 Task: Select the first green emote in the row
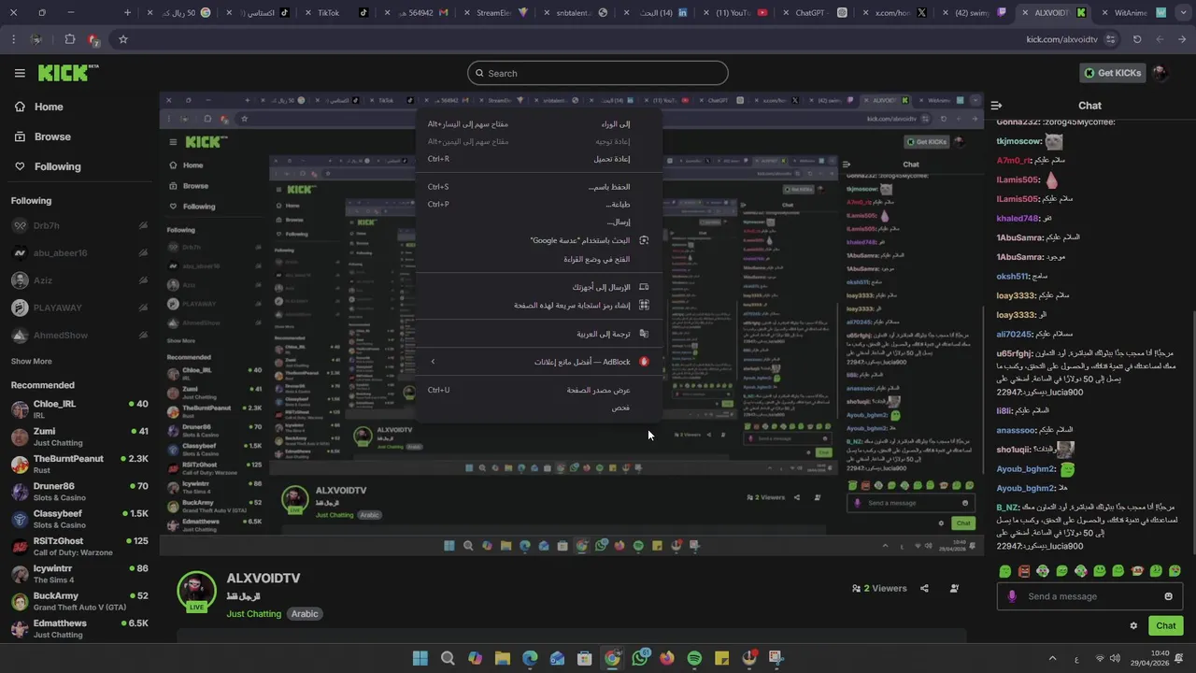[1005, 571]
